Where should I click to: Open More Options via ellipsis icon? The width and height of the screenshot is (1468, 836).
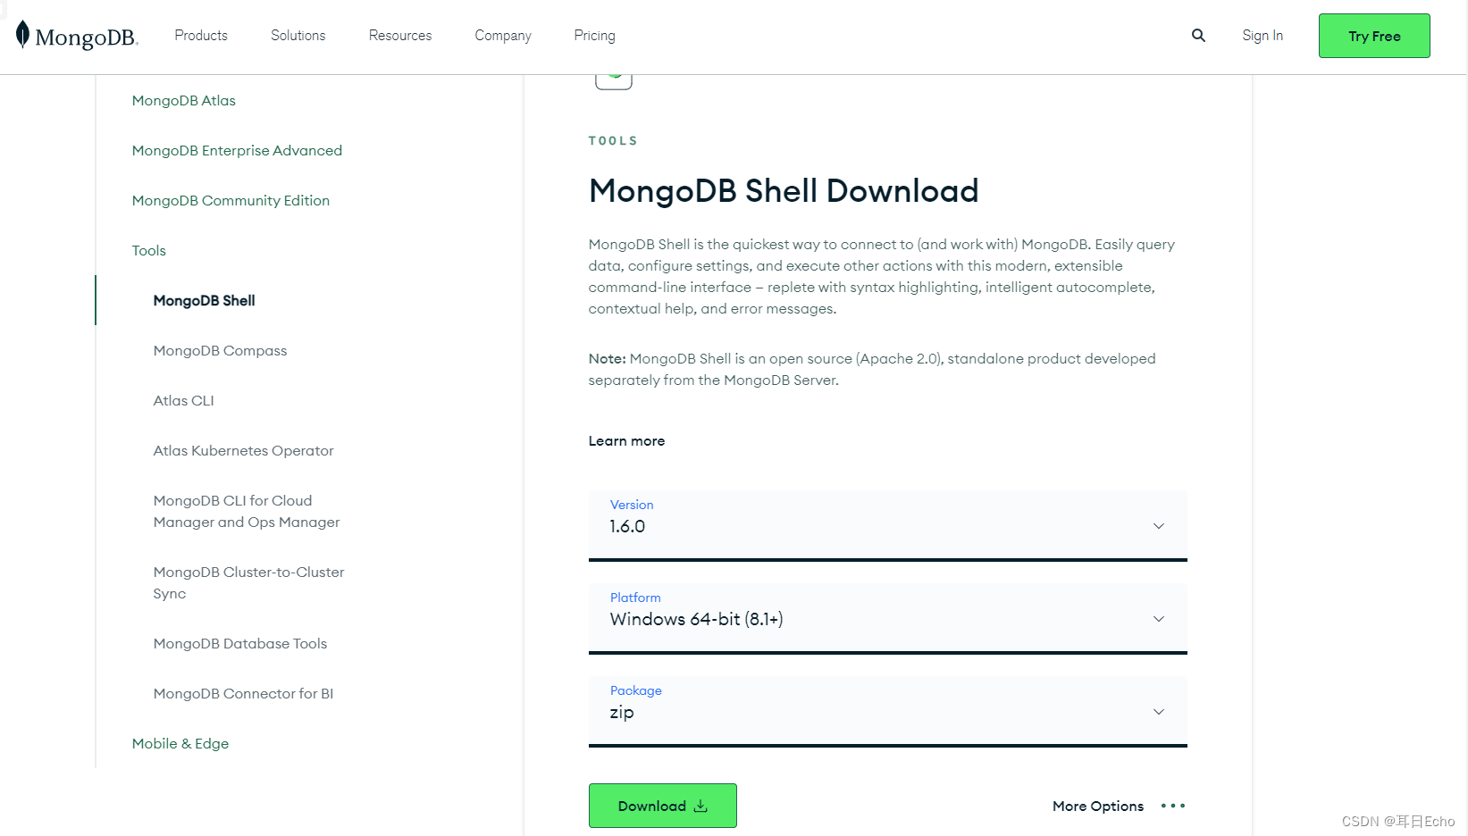[x=1171, y=805]
